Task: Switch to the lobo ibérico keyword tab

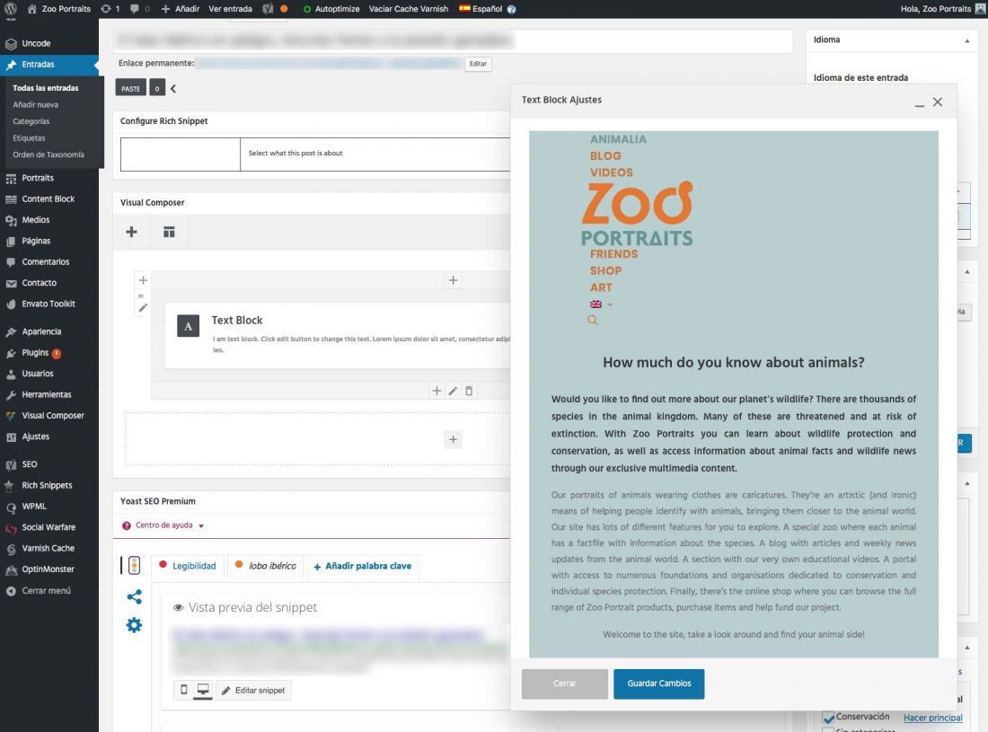Action: (x=265, y=566)
